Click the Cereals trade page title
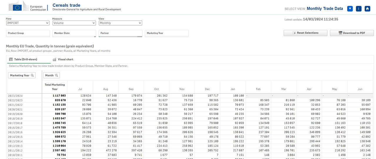The width and height of the screenshot is (376, 159). coord(66,5)
